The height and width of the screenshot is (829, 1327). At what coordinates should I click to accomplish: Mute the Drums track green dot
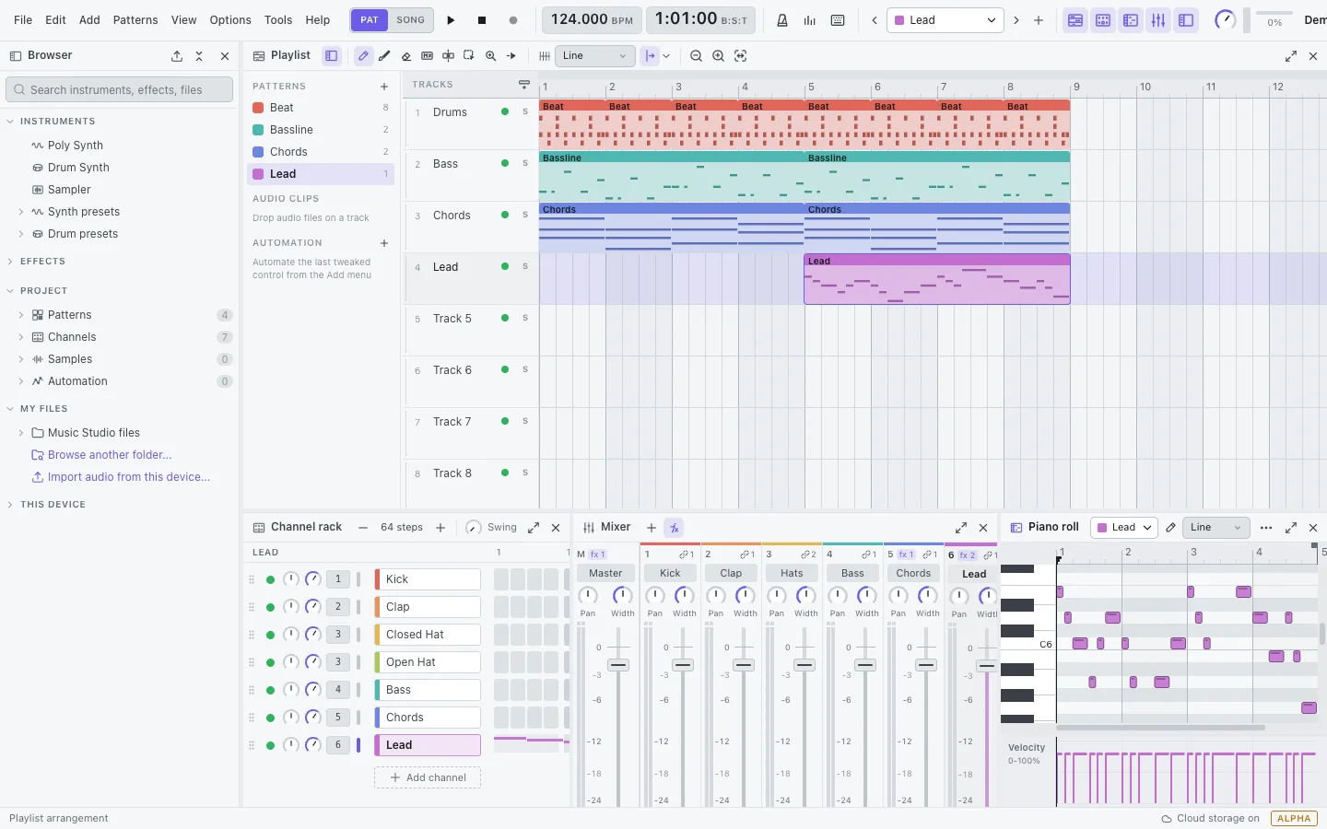pos(505,111)
